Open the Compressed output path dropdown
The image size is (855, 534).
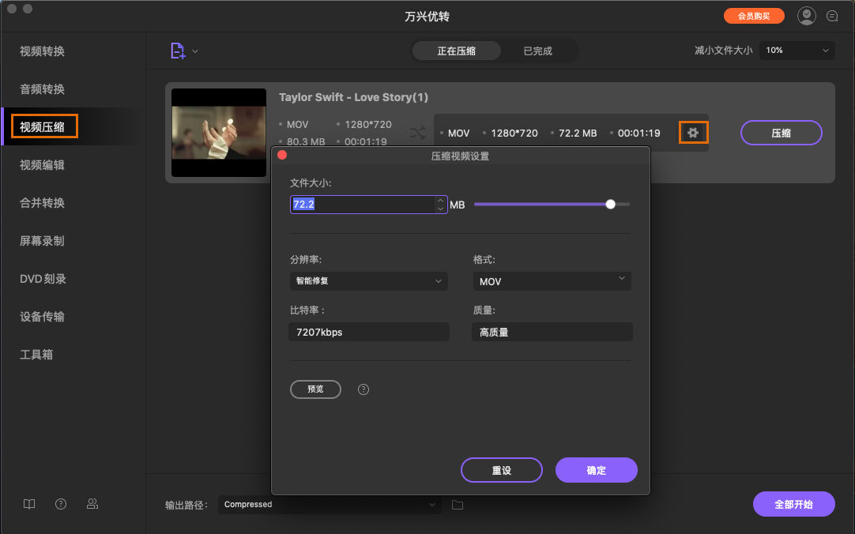pyautogui.click(x=329, y=504)
